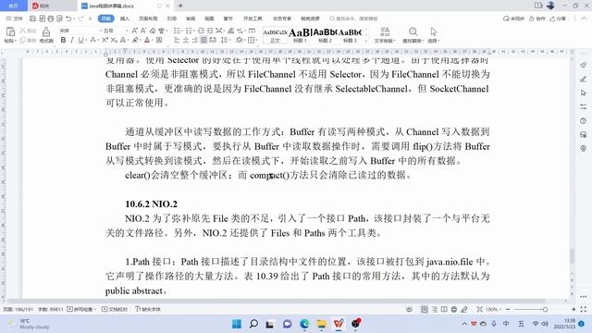
Task: Click the zoom in plus button
Action: [x=573, y=309]
